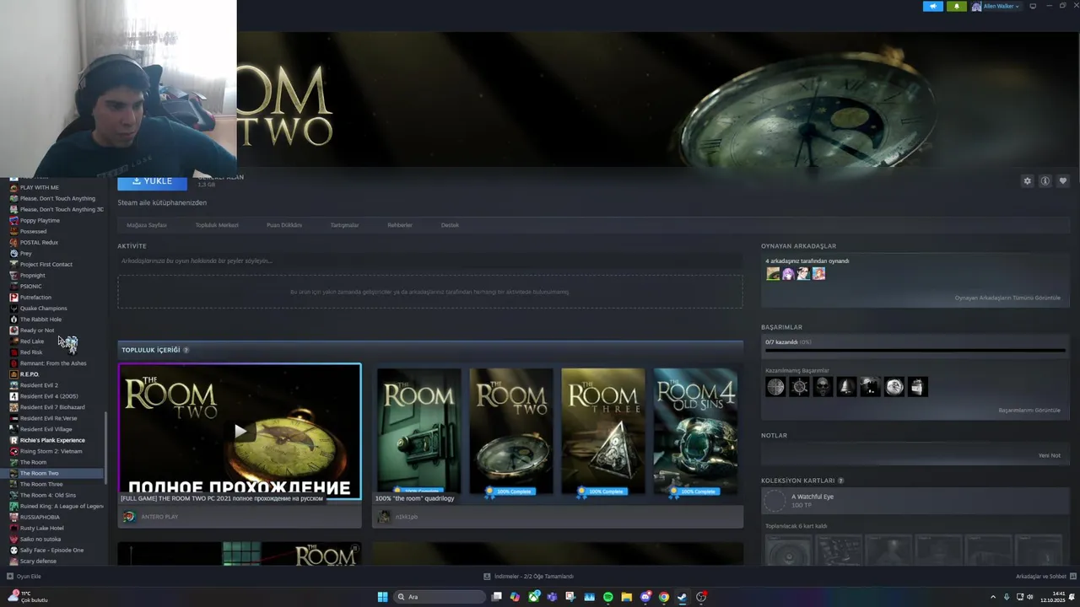Image resolution: width=1080 pixels, height=607 pixels.
Task: Open the Destek tab
Action: (x=450, y=225)
